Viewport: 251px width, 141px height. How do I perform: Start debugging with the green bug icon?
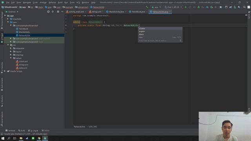click(198, 7)
